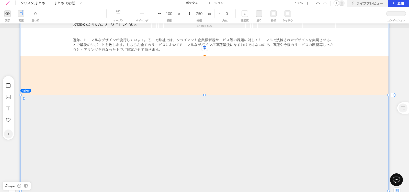Click the Design mode label

coord(10,186)
